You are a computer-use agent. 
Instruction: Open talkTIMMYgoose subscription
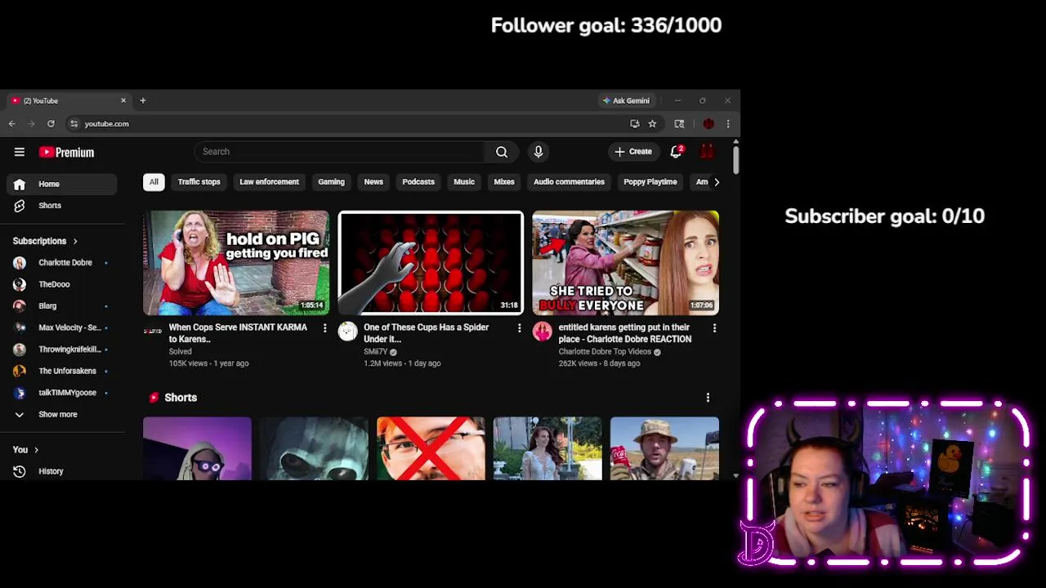click(61, 393)
